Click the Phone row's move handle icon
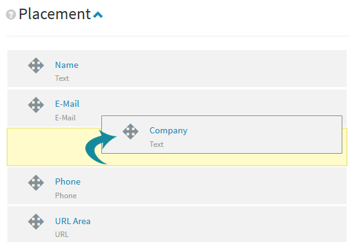The height and width of the screenshot is (242, 351). point(36,183)
